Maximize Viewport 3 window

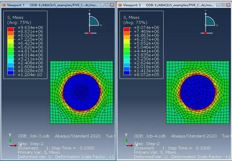pos(223,5)
